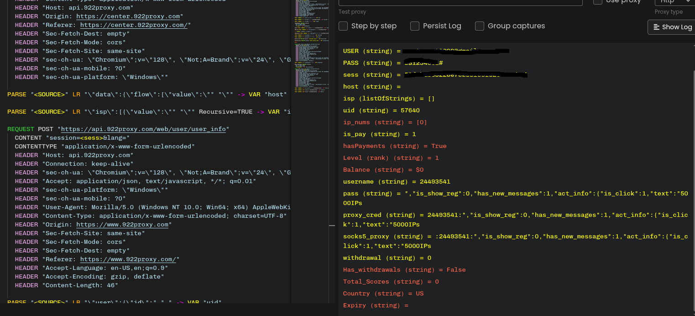Click the api.922proxy.com user_info request URL
The height and width of the screenshot is (316, 695).
pyautogui.click(x=143, y=129)
